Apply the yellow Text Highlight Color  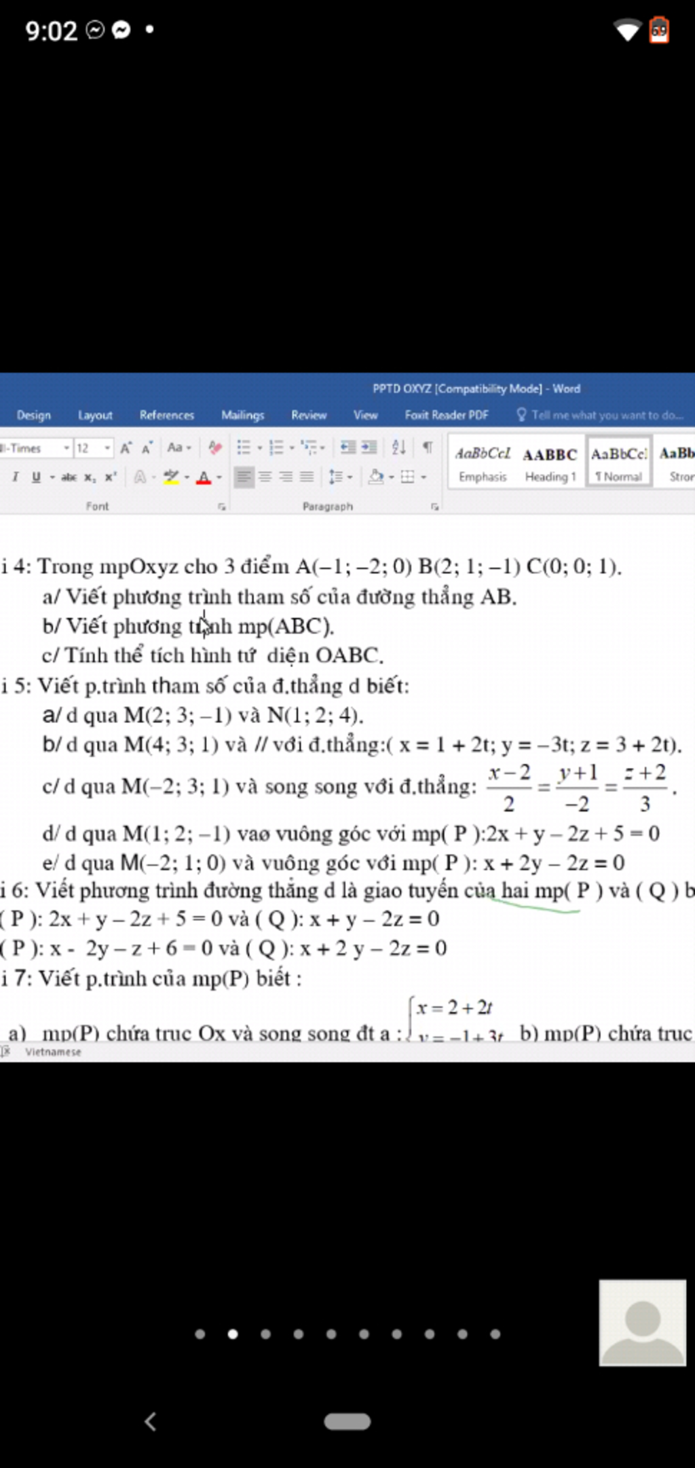(171, 477)
